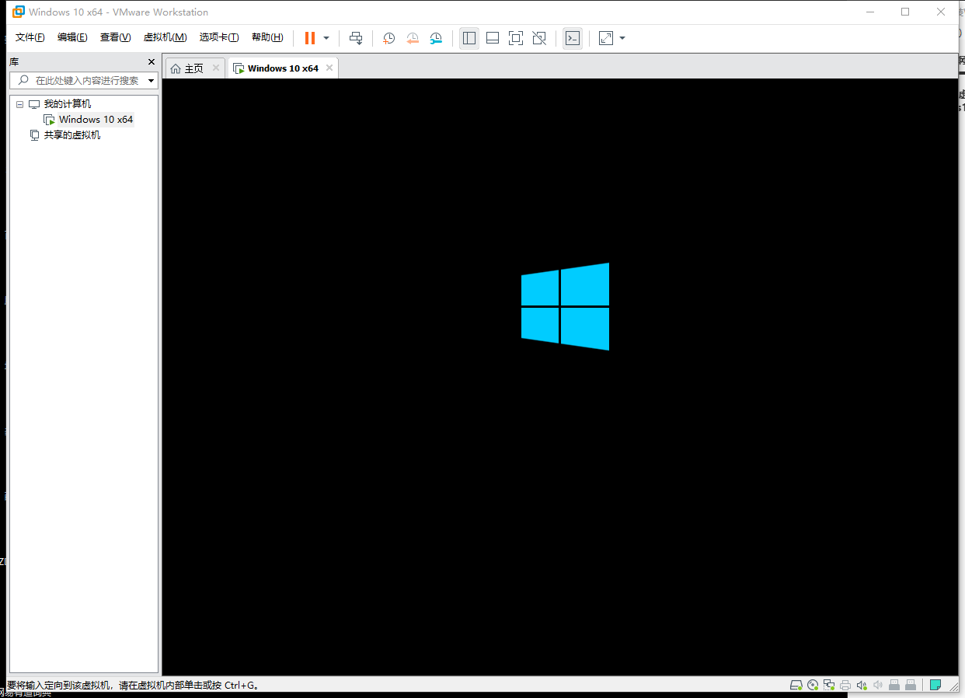Maximize the VMware Workstation window
This screenshot has width=965, height=698.
(x=905, y=12)
